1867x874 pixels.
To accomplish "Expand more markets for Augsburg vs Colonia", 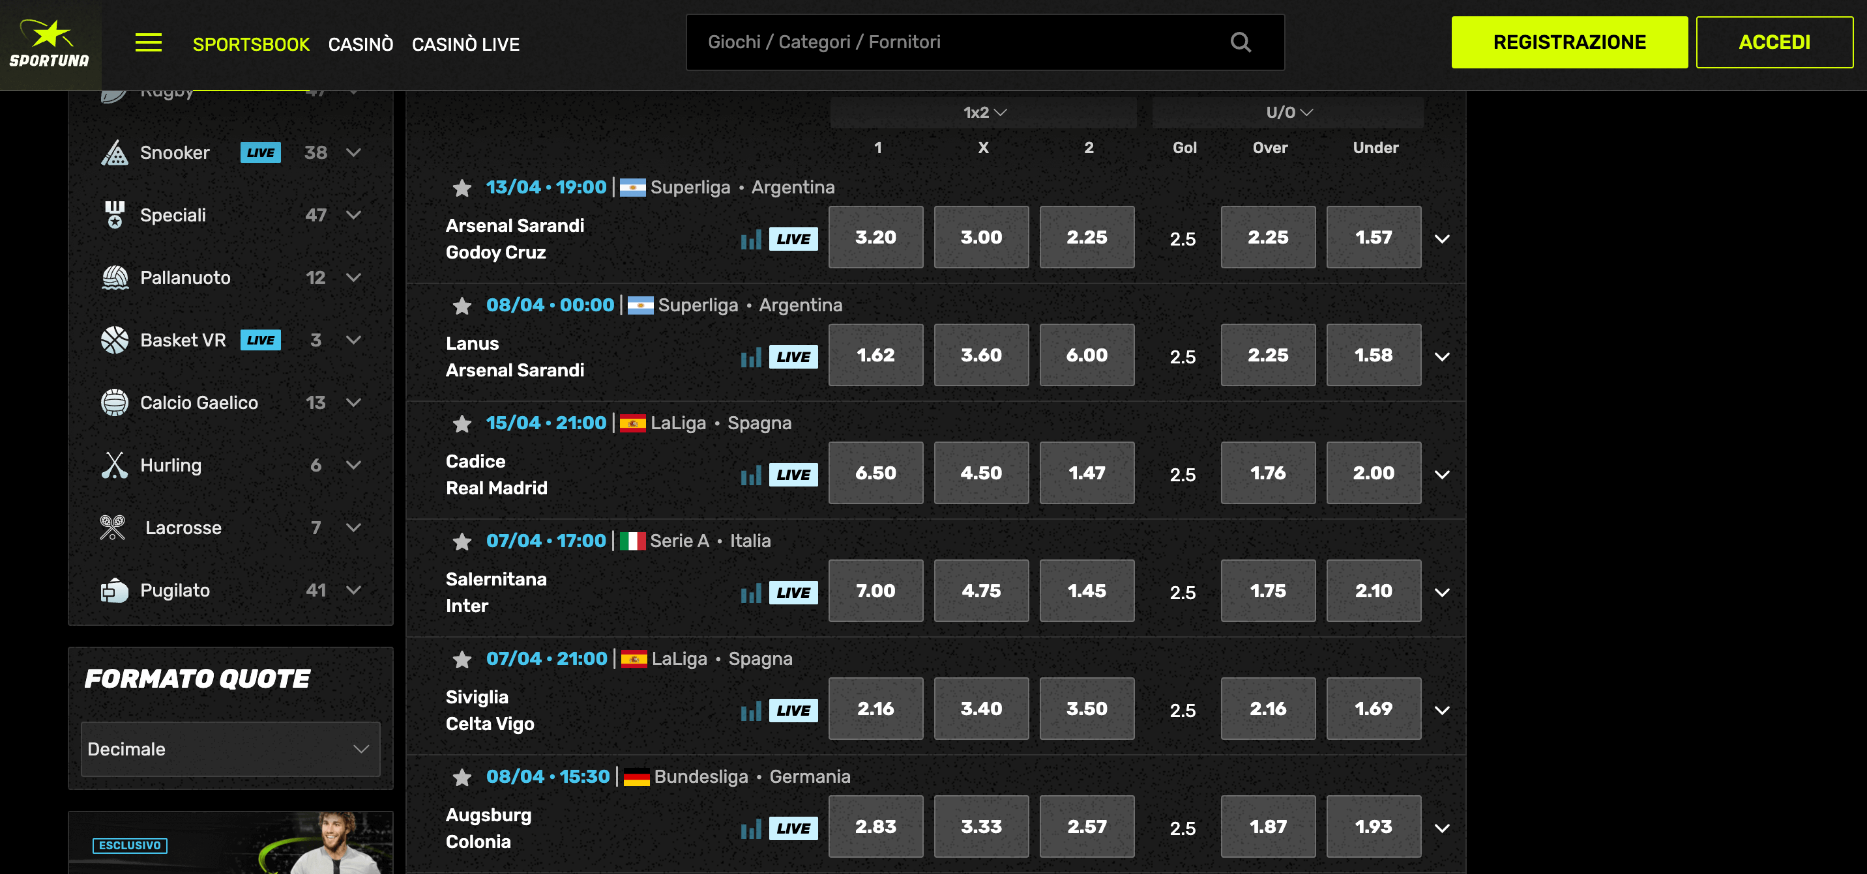I will click(1442, 828).
